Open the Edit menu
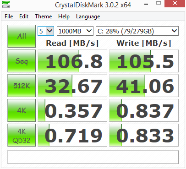186x169 pixels. (24, 16)
